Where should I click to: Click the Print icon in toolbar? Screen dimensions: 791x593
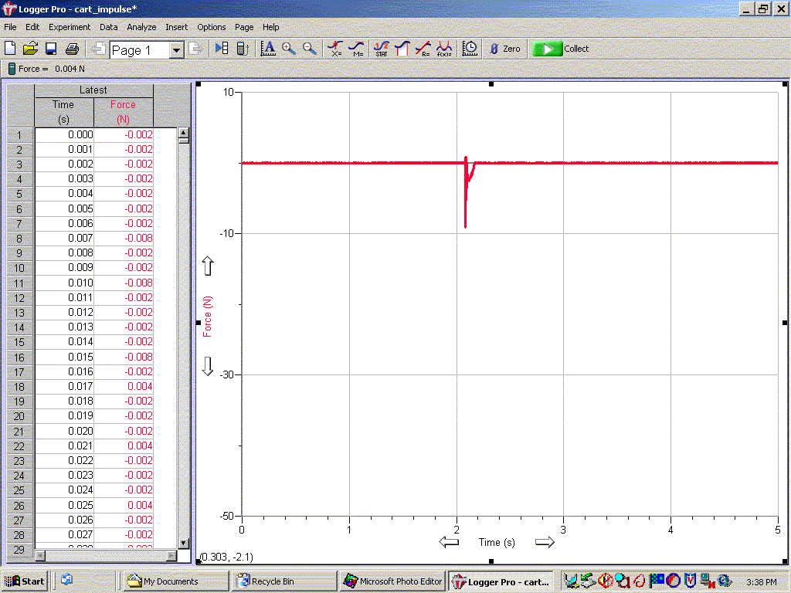click(72, 49)
